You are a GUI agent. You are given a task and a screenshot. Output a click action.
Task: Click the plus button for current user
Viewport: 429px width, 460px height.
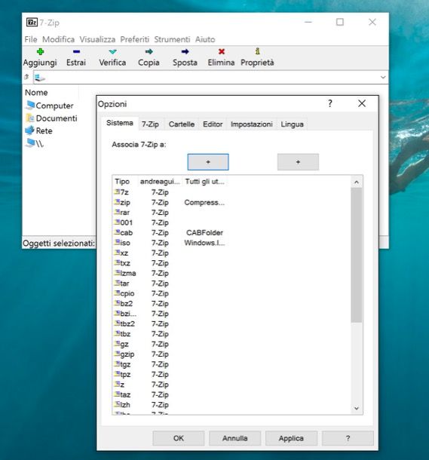[208, 162]
